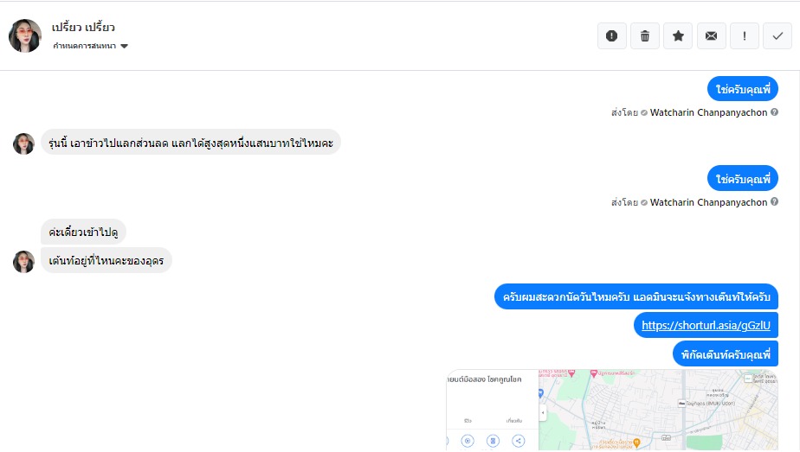Mark conversation unread with envelope icon

pos(711,35)
